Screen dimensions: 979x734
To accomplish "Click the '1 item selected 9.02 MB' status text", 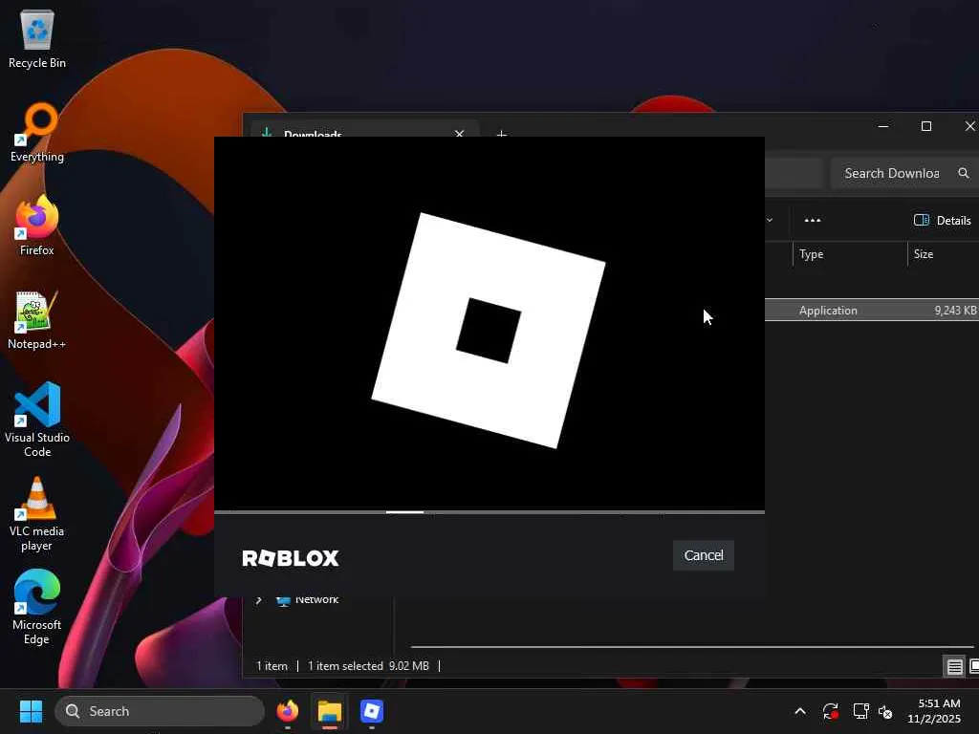I will (x=368, y=666).
